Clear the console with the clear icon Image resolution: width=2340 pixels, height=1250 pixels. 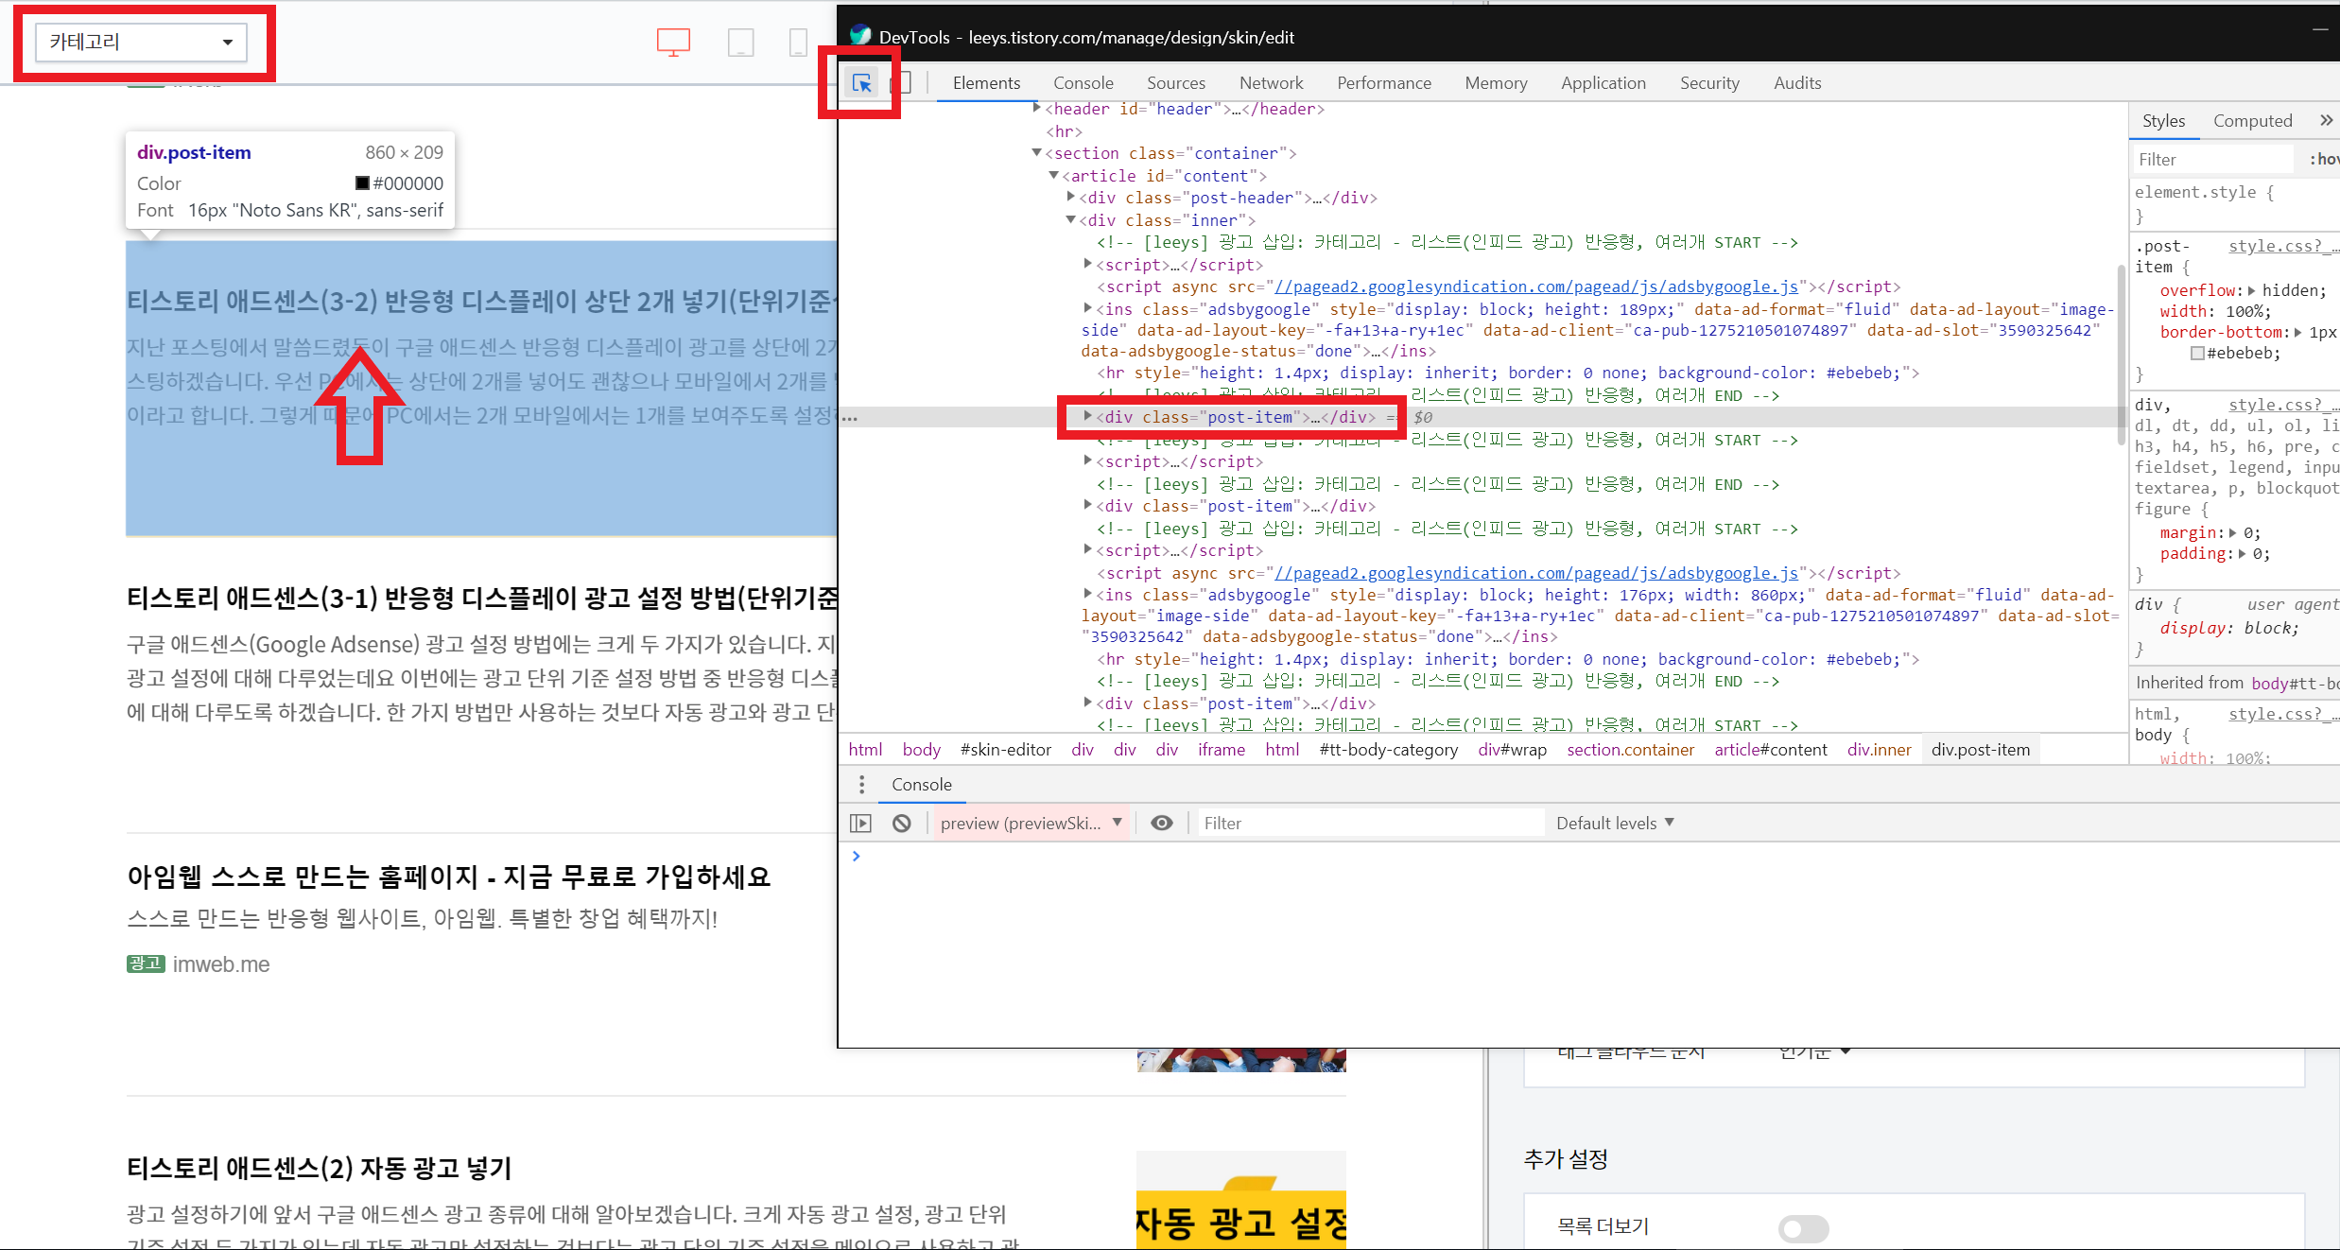[x=902, y=824]
